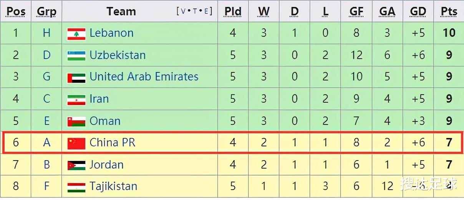Click the T (talk) template link
This screenshot has width=464, height=200.
(x=194, y=11)
